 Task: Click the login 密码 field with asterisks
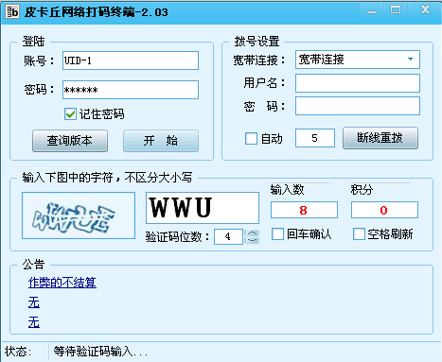coord(131,90)
